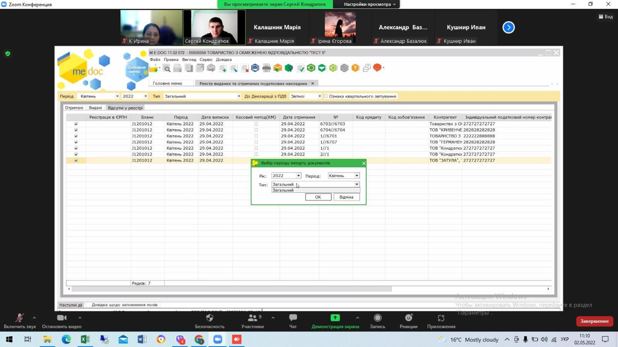Viewport: 618px width, 347px height.
Task: Click the red 'Завершение' end button
Action: pos(595,321)
